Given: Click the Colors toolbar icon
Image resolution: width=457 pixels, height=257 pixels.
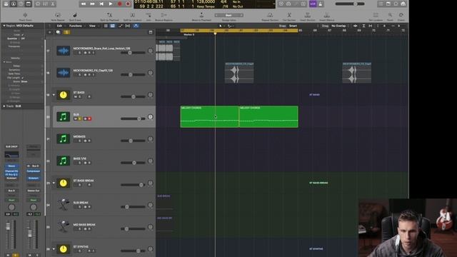Looking at the screenshot, I should tap(401, 15).
